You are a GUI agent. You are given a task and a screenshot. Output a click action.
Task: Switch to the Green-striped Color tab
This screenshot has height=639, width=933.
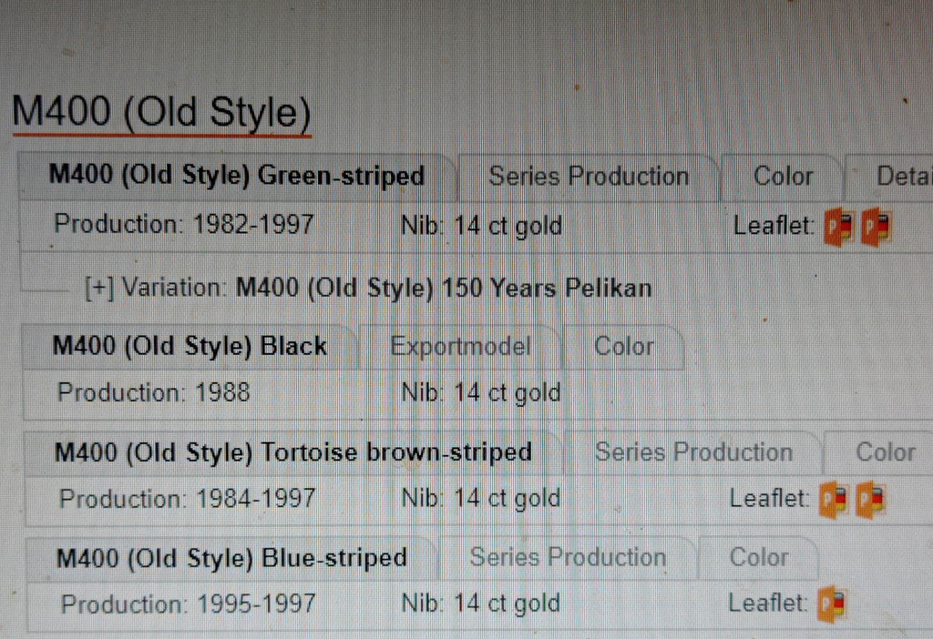click(x=783, y=177)
